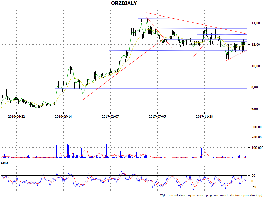
Task: Click the 14,00 price axis label
Action: 255,23
